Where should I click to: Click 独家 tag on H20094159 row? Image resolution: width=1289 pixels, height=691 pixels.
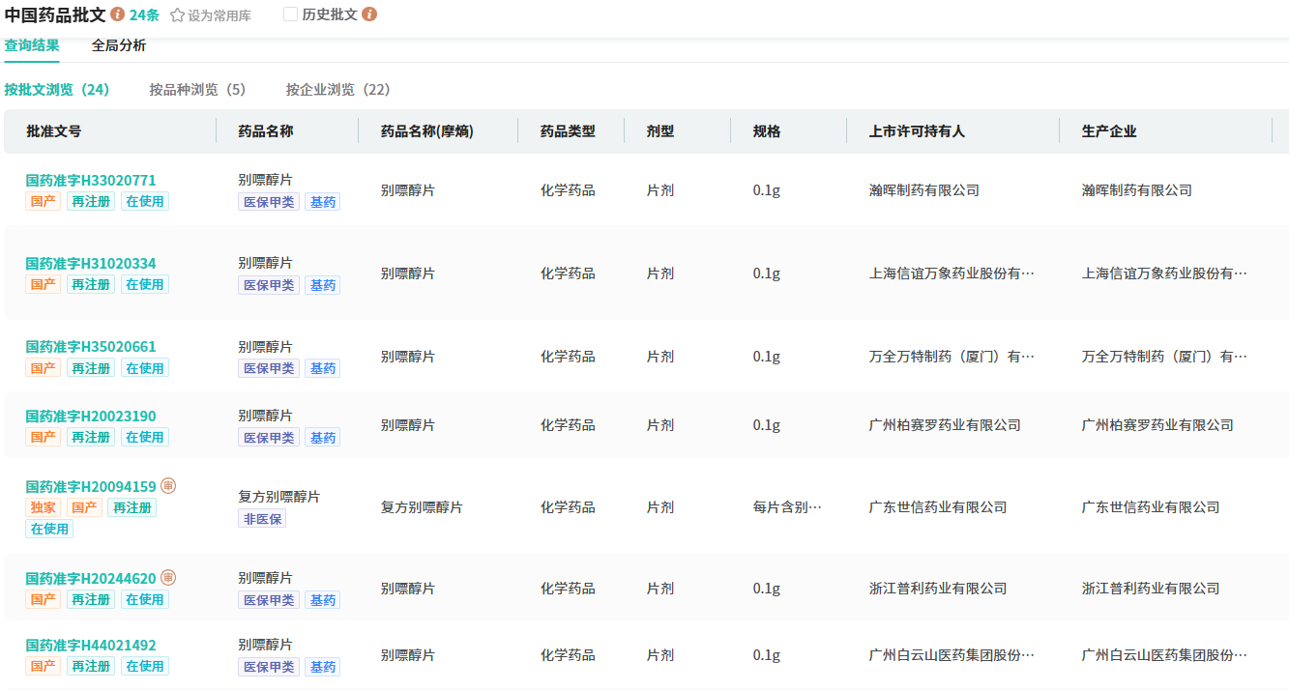click(44, 507)
